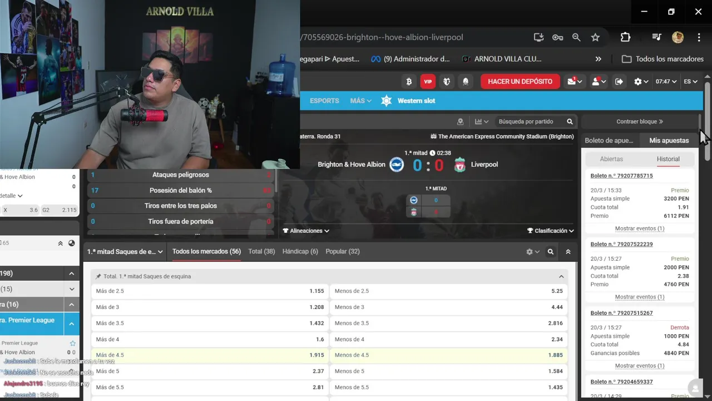This screenshot has width=712, height=401.
Task: Show events for boleto 79207515267
Action: (x=640, y=366)
